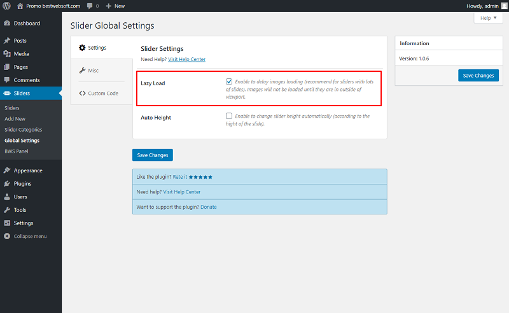Click Save Changes in Information box
Image resolution: width=509 pixels, height=313 pixels.
[x=478, y=75]
